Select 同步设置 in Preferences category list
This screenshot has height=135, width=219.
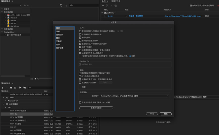click(x=65, y=48)
